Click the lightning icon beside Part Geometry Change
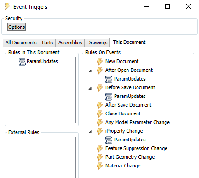 (100, 157)
